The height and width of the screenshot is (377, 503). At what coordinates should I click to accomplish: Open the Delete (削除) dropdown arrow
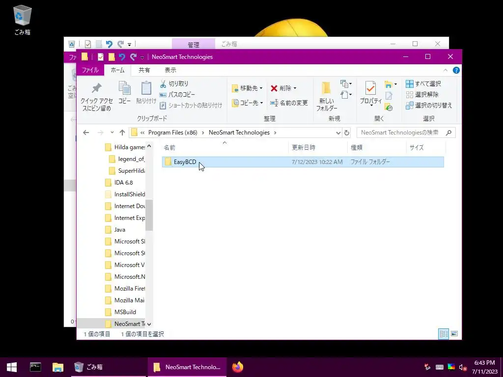click(295, 88)
